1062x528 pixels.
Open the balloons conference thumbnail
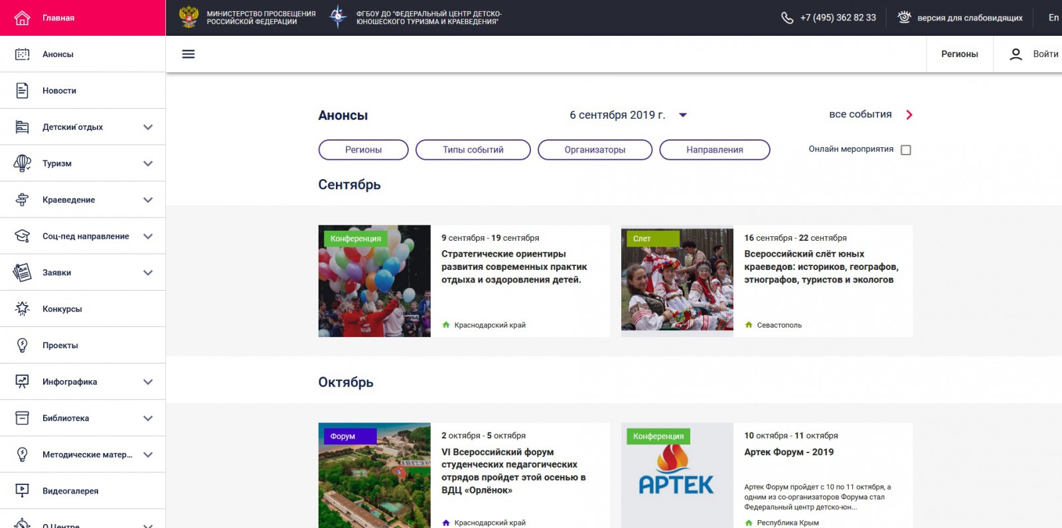pos(374,281)
